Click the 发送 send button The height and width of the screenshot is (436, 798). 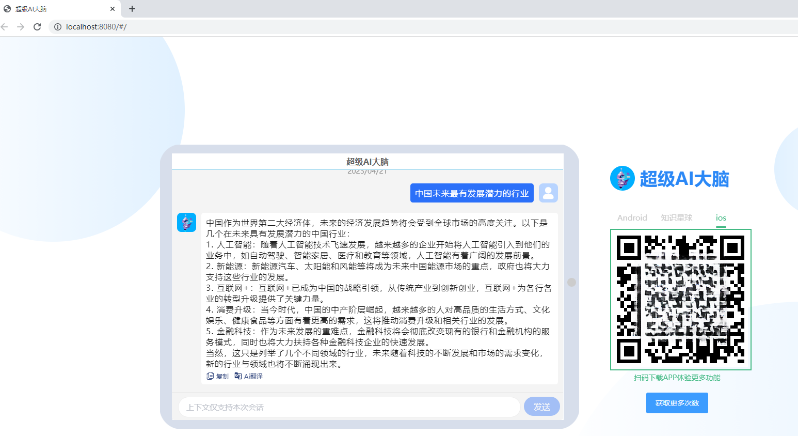pyautogui.click(x=541, y=407)
